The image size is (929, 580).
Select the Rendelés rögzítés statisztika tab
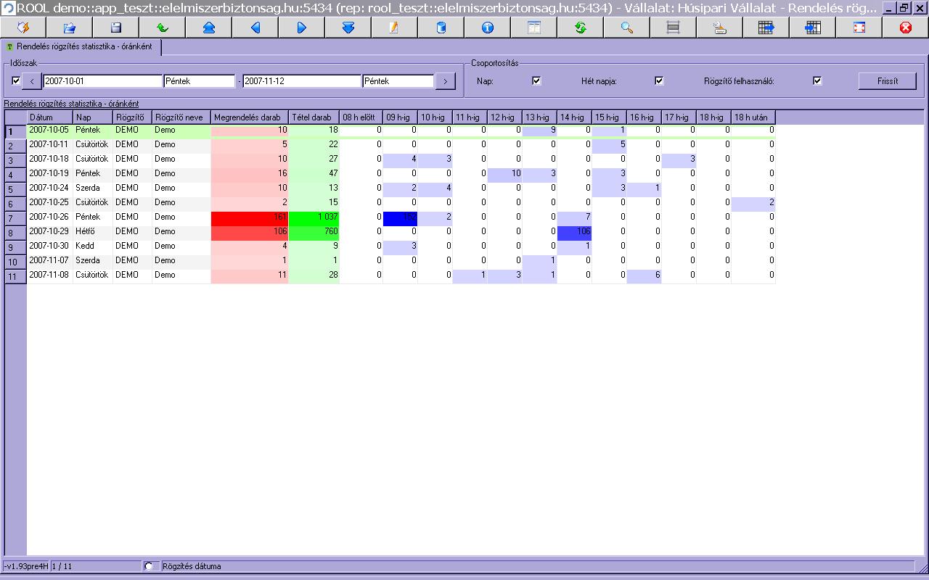(83, 46)
